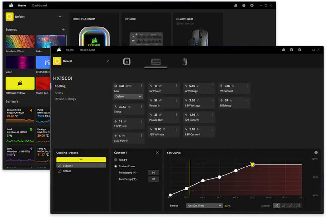Open help icon in the front HX1500I window
The height and width of the screenshot is (218, 326).
coord(291,50)
